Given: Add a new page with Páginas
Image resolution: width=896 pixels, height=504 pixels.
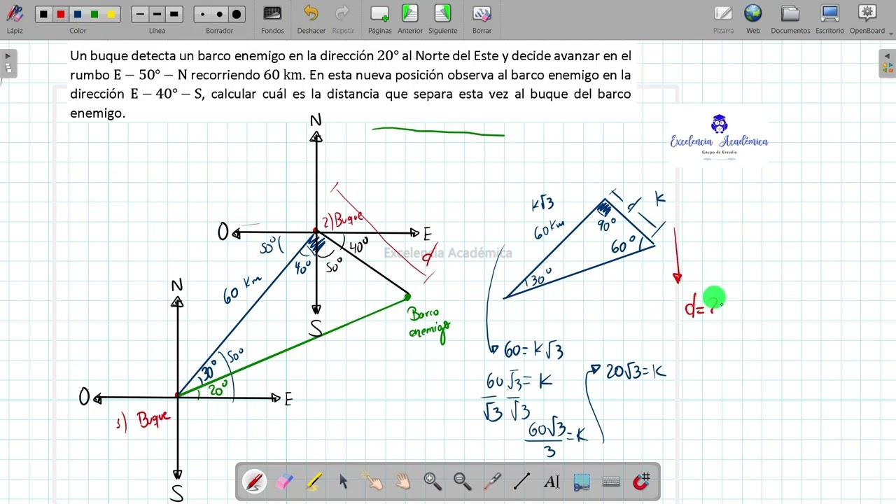Looking at the screenshot, I should click(379, 19).
